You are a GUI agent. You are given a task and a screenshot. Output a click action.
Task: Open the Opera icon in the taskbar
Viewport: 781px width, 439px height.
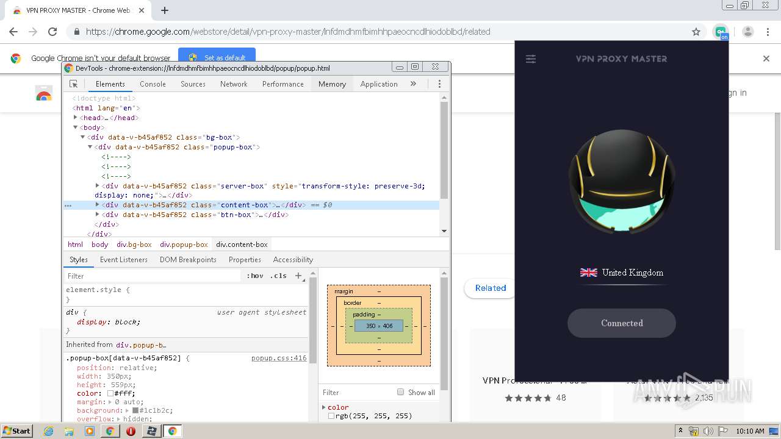point(131,431)
